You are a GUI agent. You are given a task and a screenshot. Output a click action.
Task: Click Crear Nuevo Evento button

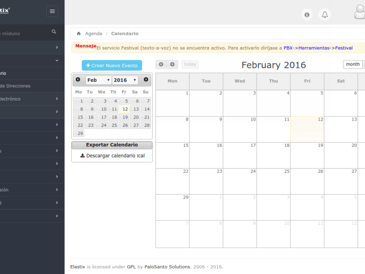click(112, 66)
